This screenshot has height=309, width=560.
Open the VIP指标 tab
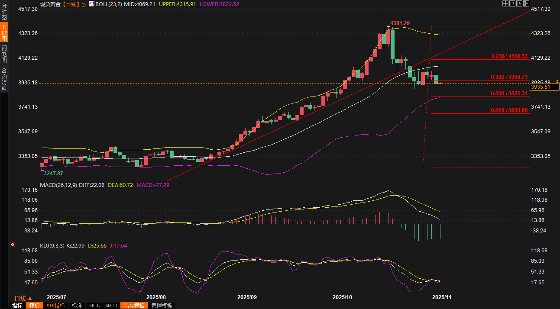point(56,306)
